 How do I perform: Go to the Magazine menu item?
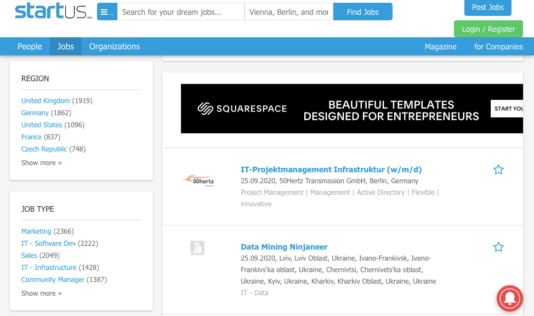pos(440,47)
